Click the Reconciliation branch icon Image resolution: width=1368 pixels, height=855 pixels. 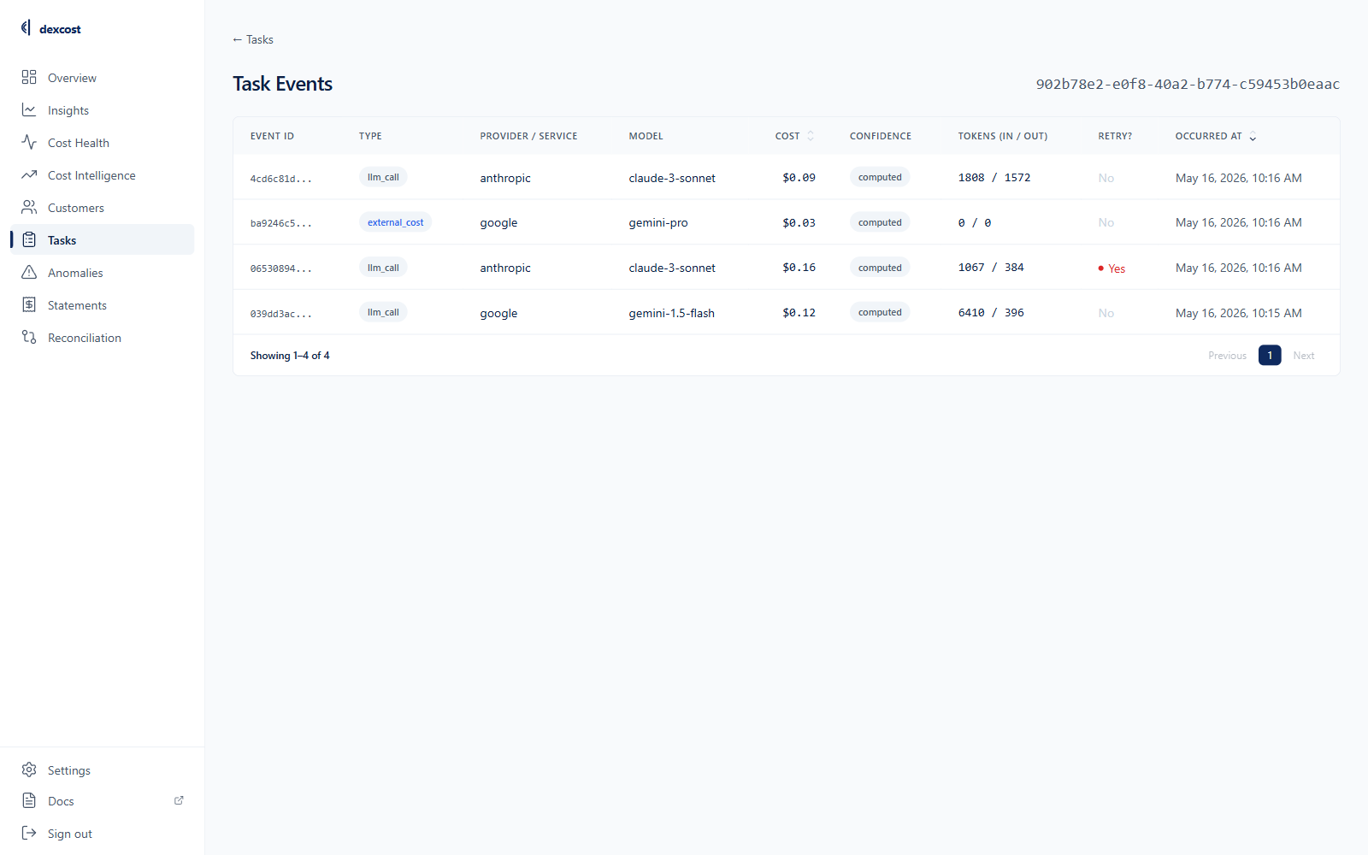tap(29, 338)
